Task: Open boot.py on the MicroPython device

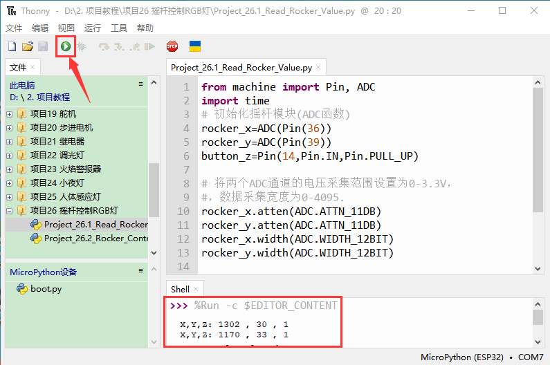Action: click(46, 289)
